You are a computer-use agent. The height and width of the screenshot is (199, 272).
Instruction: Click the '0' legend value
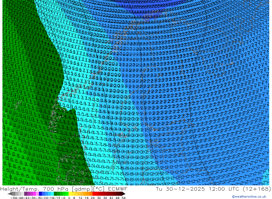coord(69,198)
